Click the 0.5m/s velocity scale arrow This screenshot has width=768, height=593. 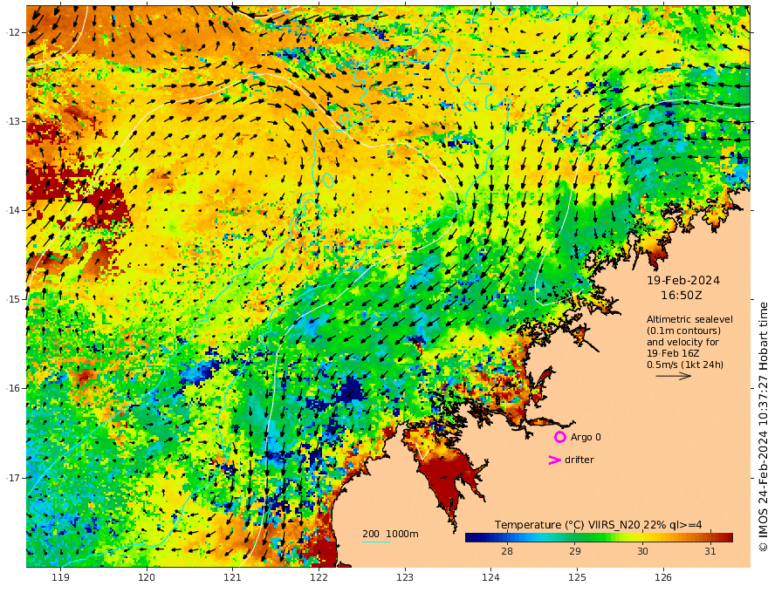pyautogui.click(x=674, y=376)
